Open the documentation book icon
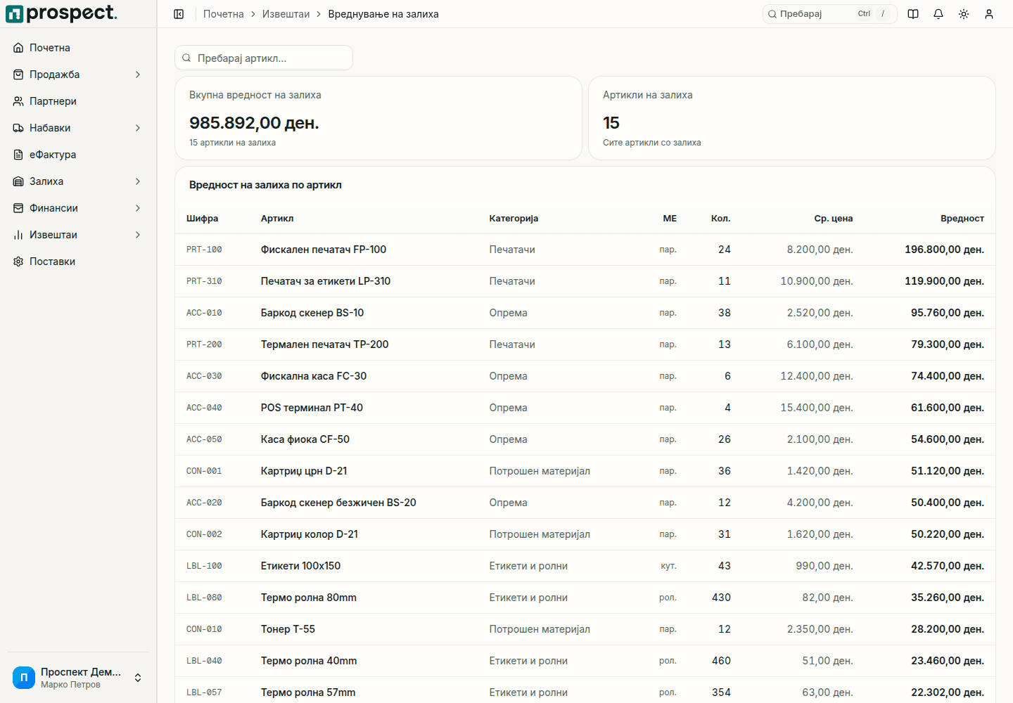The image size is (1013, 703). pyautogui.click(x=913, y=14)
